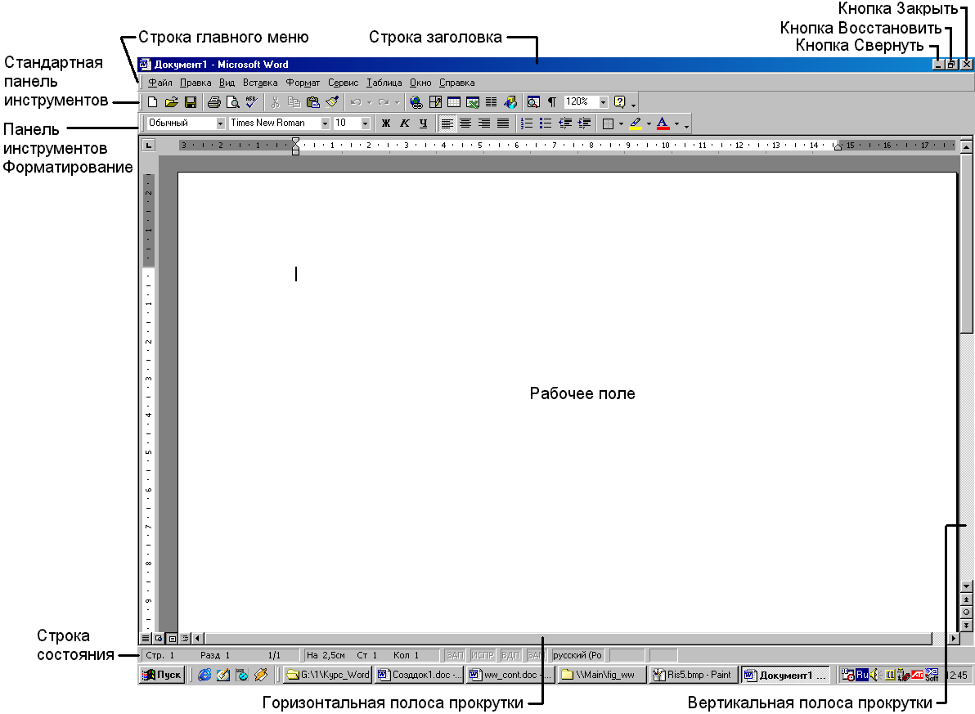
Task: Run the spelling check (ABC checkmark)
Action: coord(251,102)
